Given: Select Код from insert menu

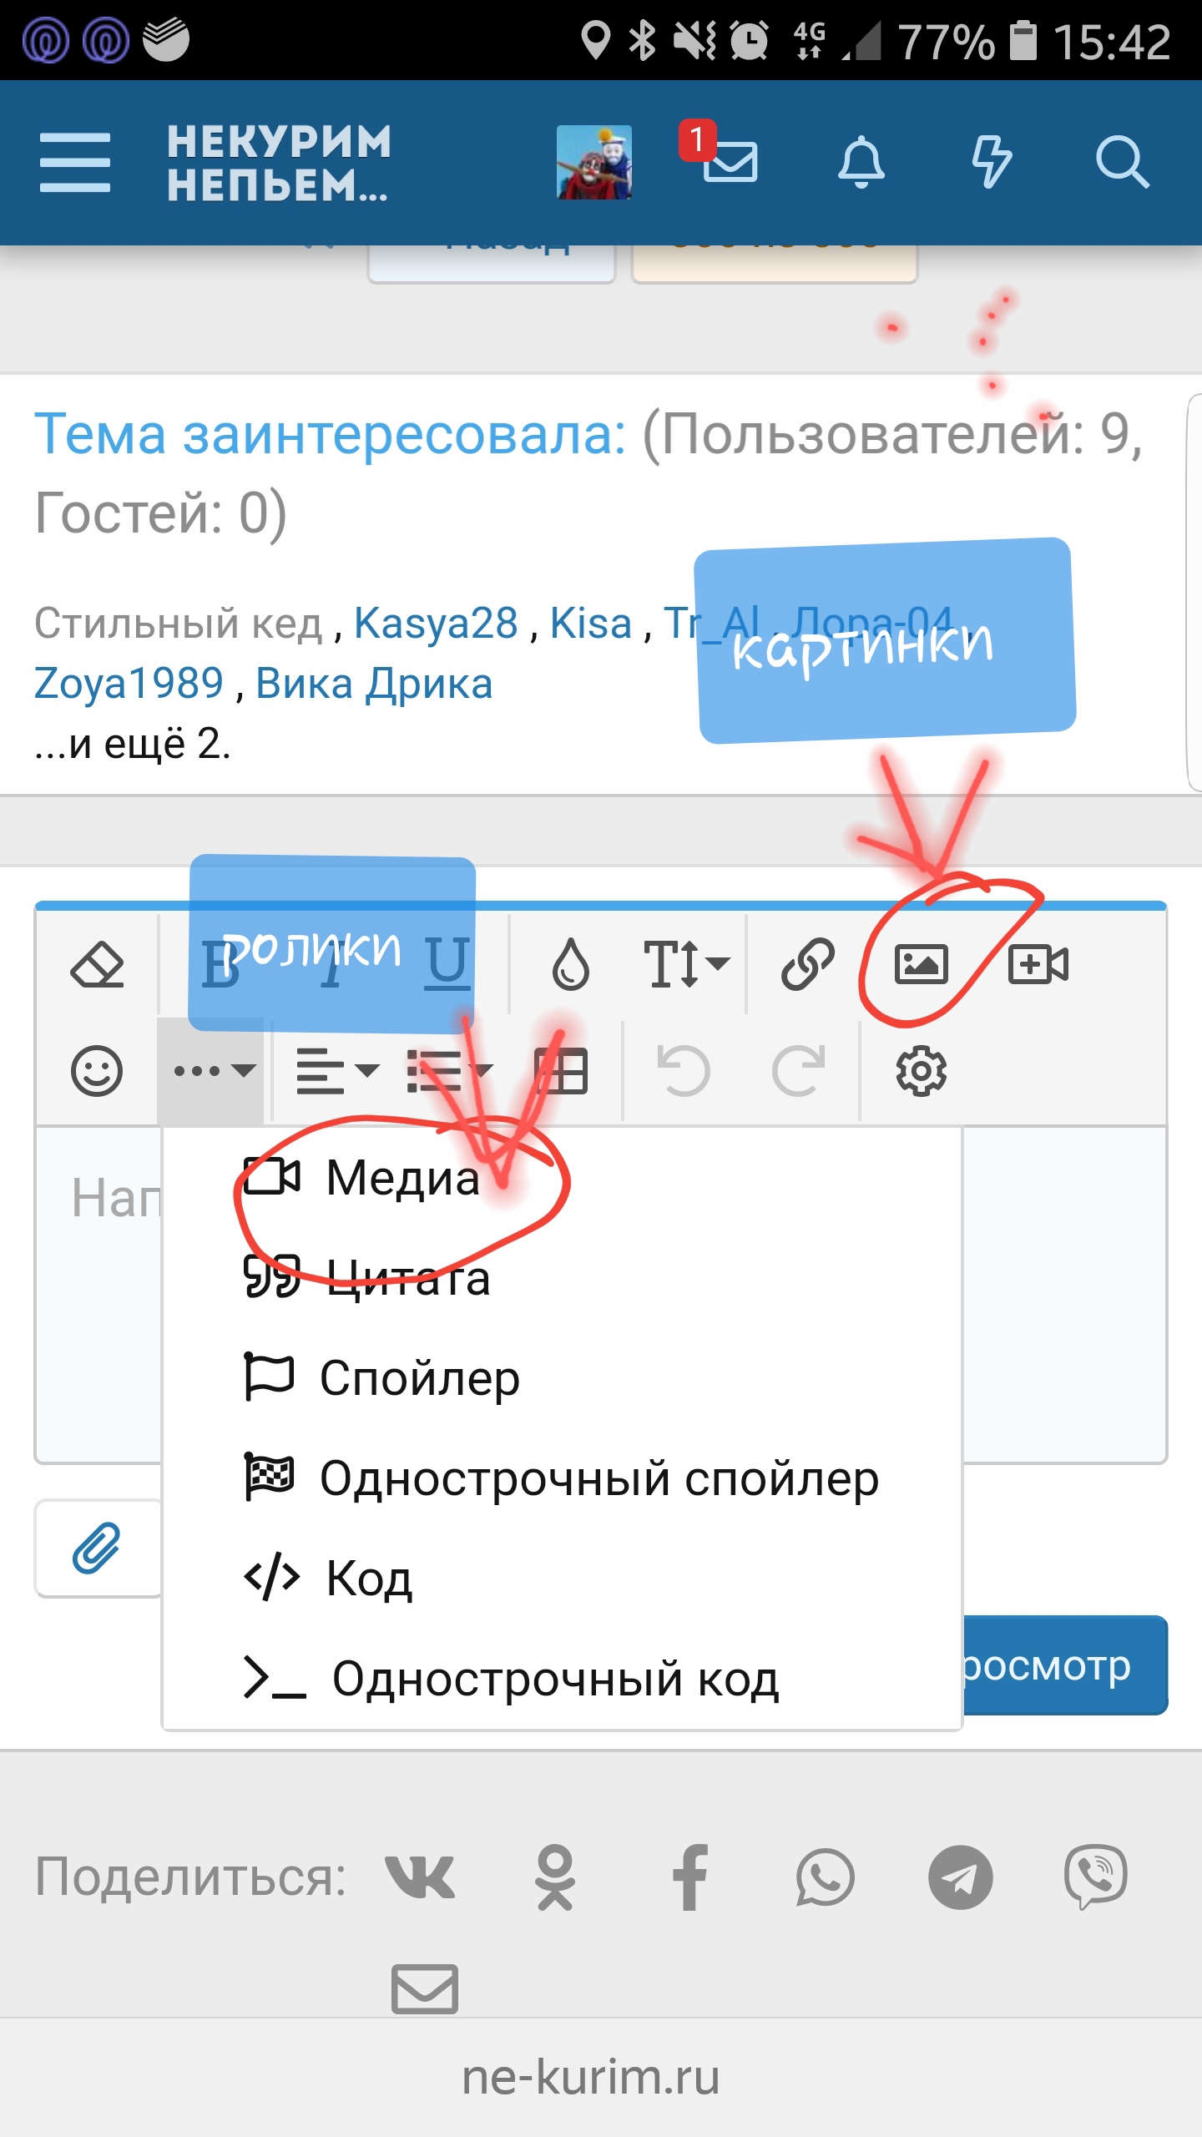Looking at the screenshot, I should click(562, 1578).
